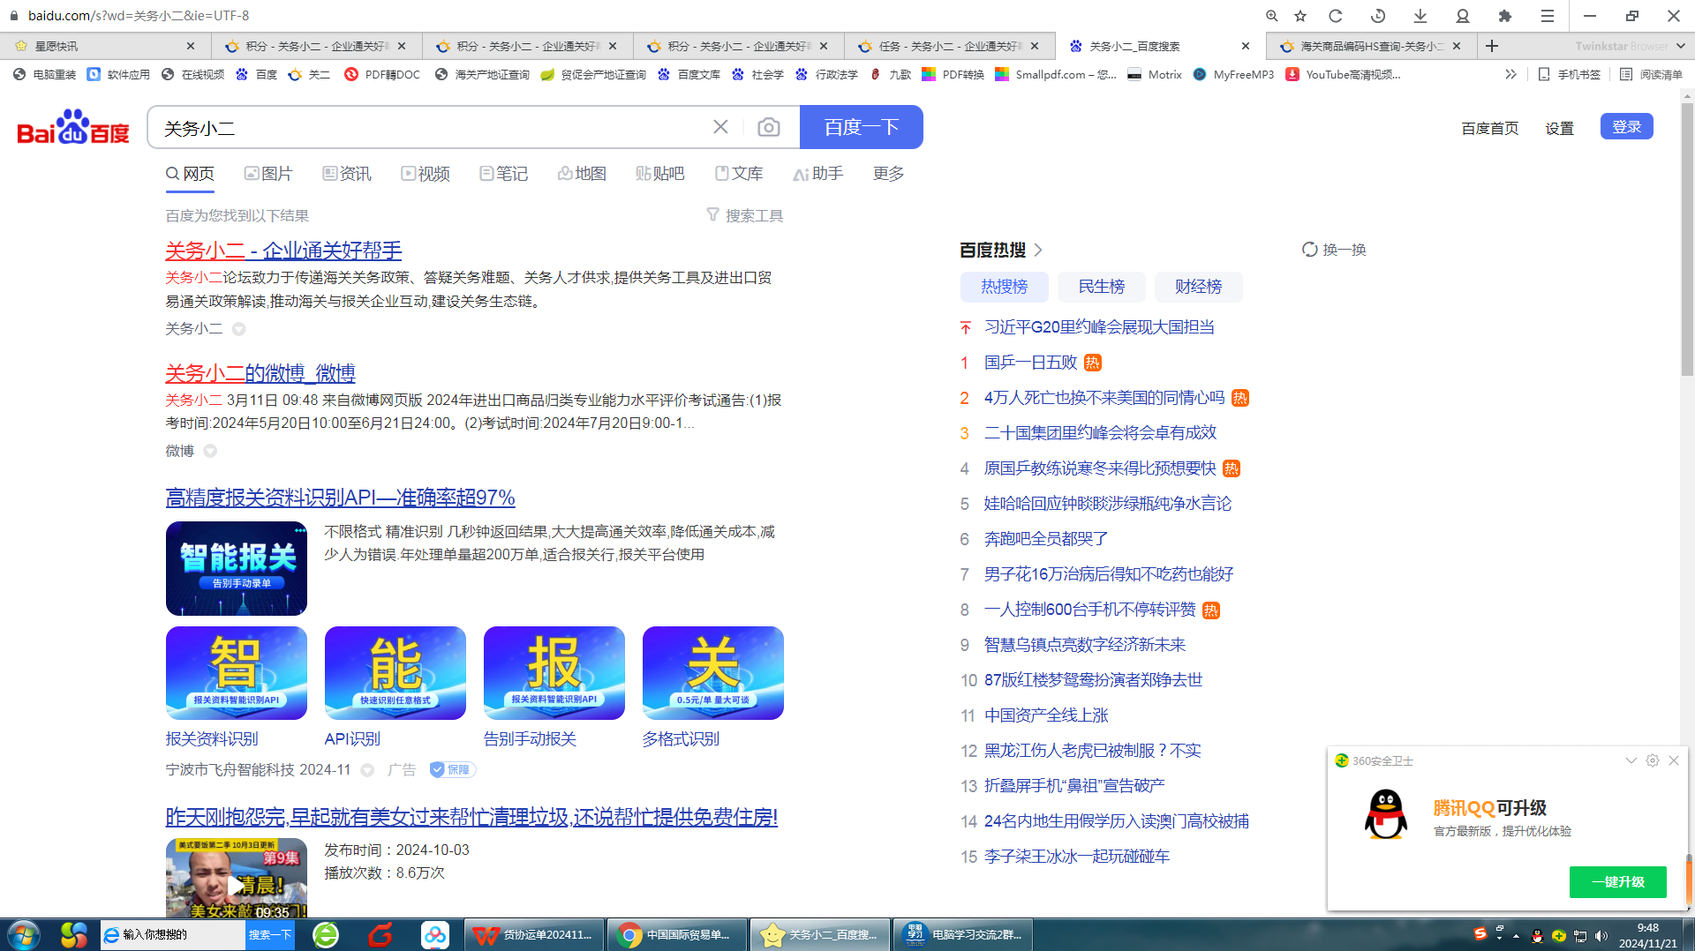The width and height of the screenshot is (1695, 951).
Task: Open settings gear in 360 popup
Action: pos(1653,760)
